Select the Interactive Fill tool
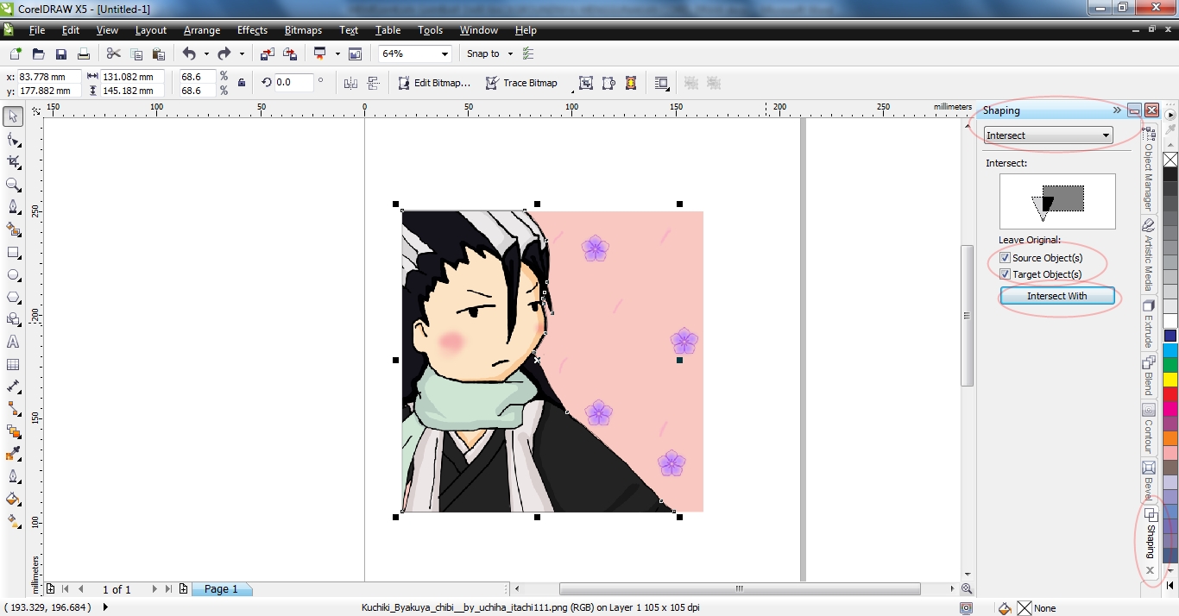The height and width of the screenshot is (616, 1179). 13,521
